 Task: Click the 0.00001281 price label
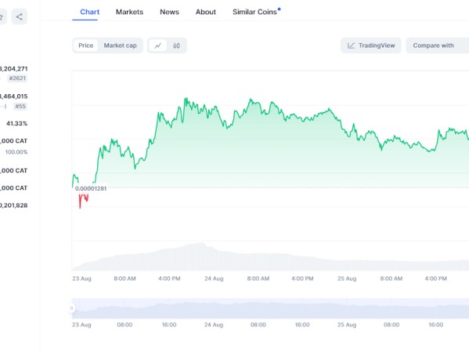pyautogui.click(x=91, y=188)
